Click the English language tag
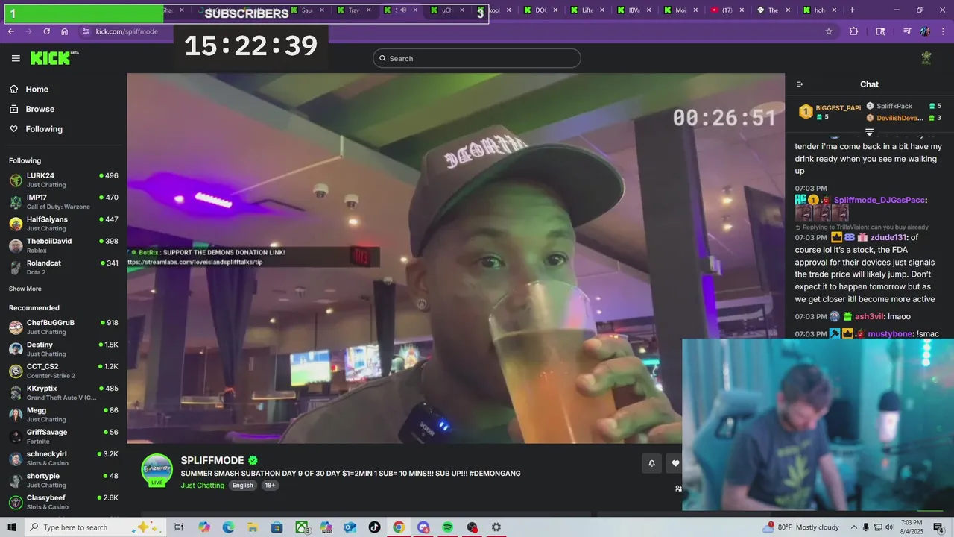This screenshot has width=954, height=537. click(x=242, y=485)
